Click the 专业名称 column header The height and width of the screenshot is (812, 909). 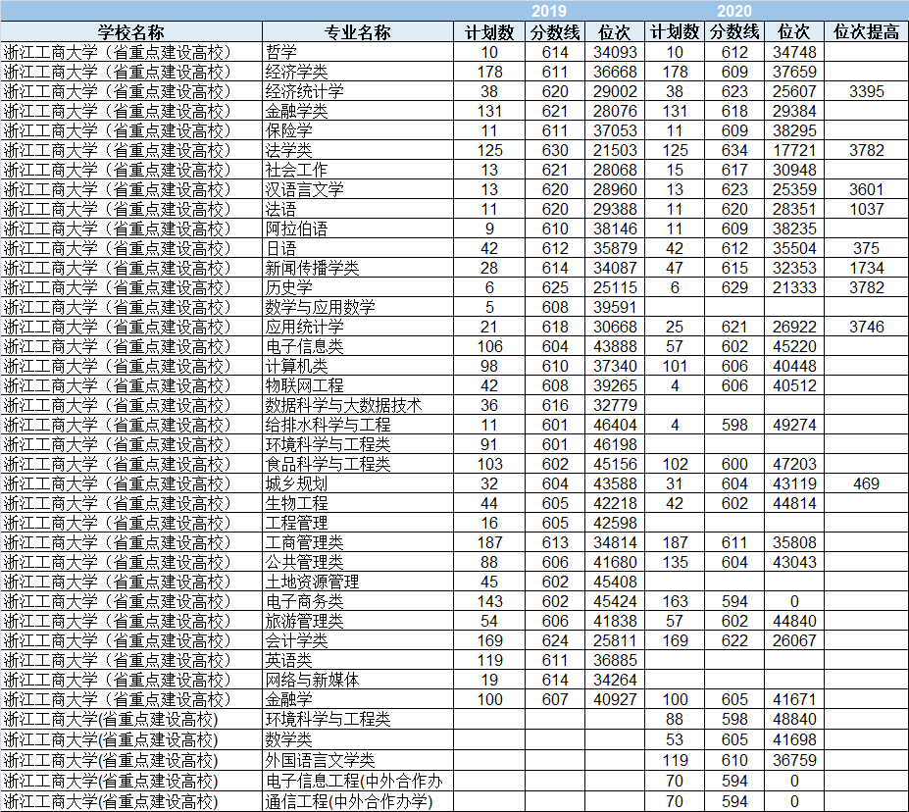(x=358, y=32)
